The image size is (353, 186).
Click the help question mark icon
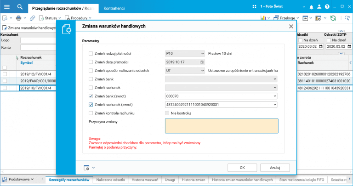(327, 7)
